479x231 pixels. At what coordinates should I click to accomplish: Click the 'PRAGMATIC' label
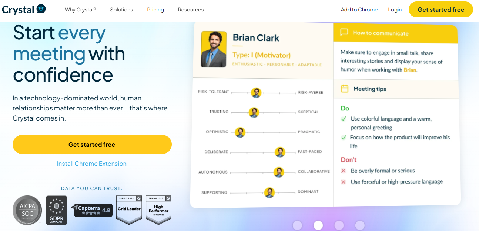[309, 132]
